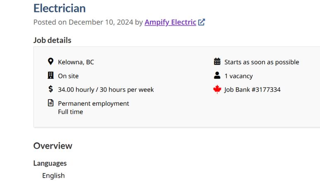
Task: Click the Job details heading
Action: click(52, 40)
